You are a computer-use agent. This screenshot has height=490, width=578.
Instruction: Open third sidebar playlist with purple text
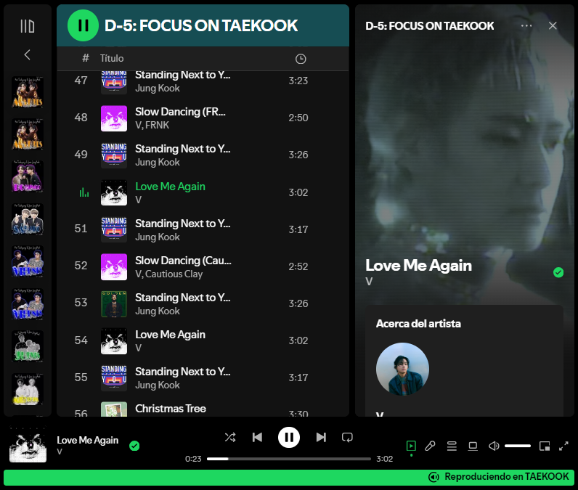28,176
